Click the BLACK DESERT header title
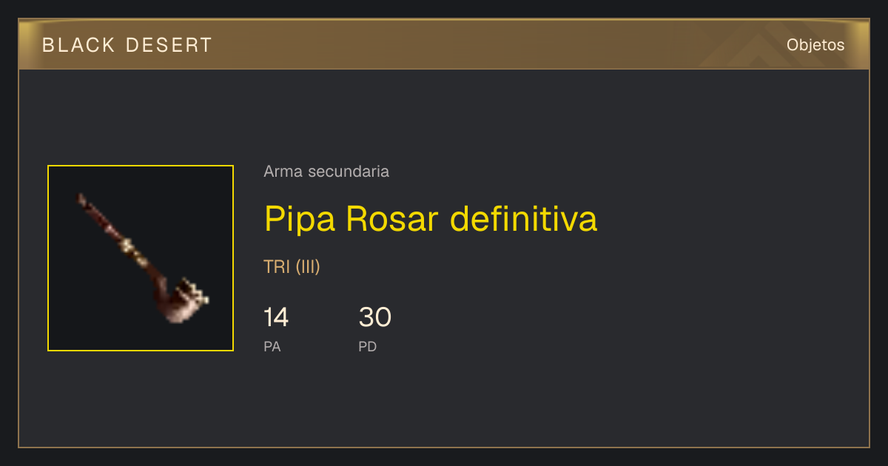Screen dimensions: 888x466 coord(127,45)
